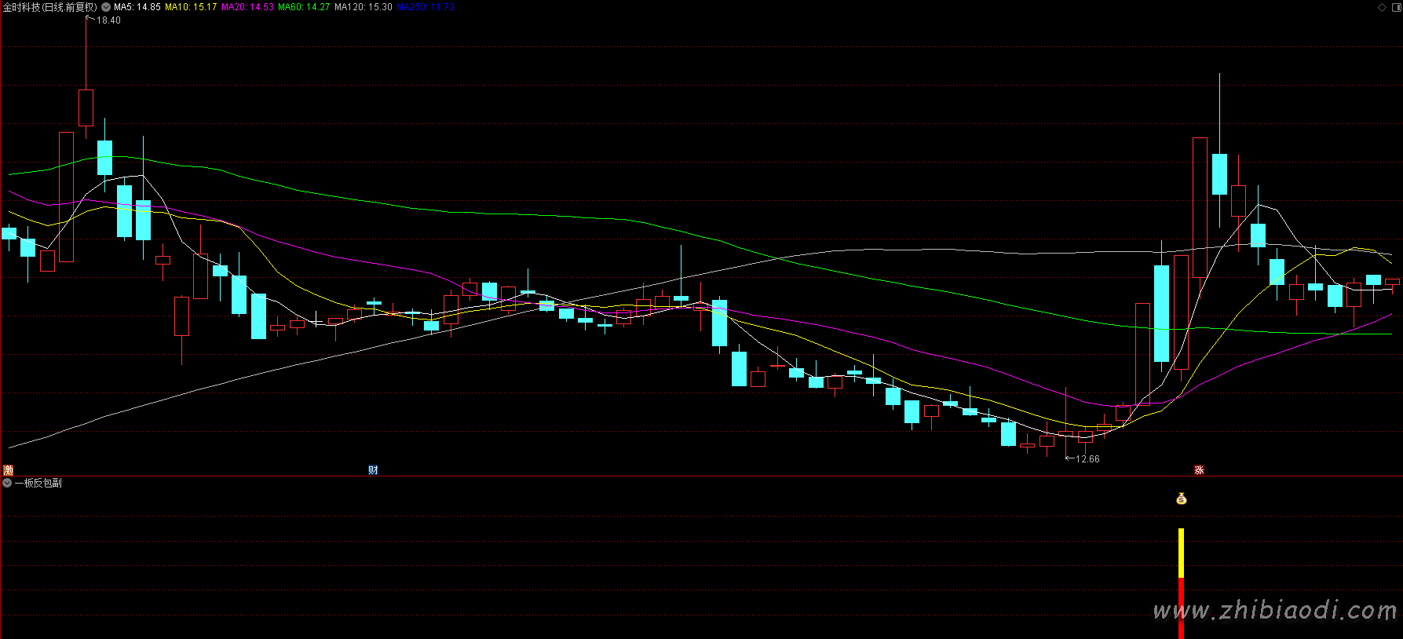Click the money bag signal icon
Viewport: 1403px width, 639px height.
(x=1181, y=498)
